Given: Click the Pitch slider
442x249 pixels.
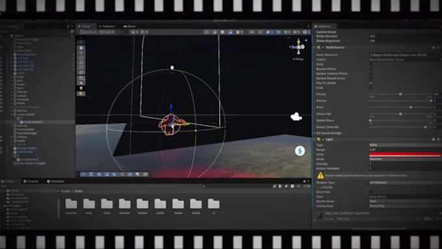Looking at the screenshot, I should 400,107.
